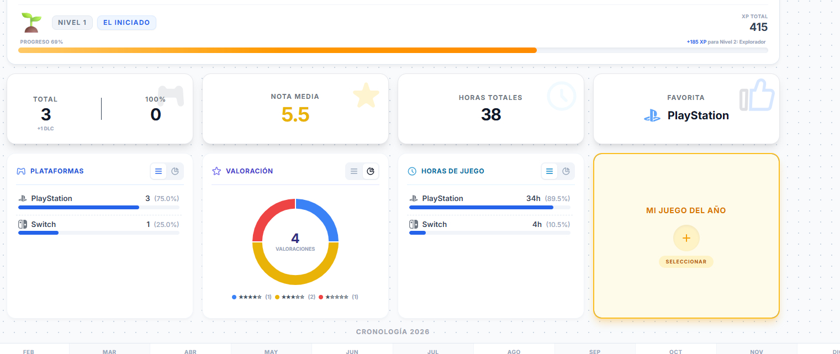Viewport: 840px width, 354px height.
Task: Switch Valoración to list view
Action: pyautogui.click(x=355, y=171)
